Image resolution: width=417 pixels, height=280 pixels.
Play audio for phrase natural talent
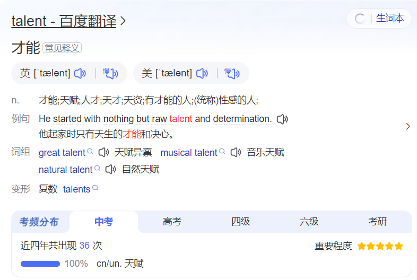111,169
